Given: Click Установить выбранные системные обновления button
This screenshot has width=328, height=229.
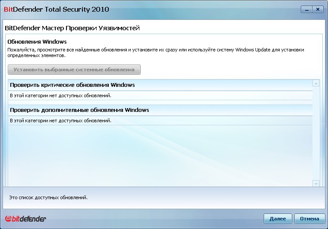Looking at the screenshot, I should 74,70.
